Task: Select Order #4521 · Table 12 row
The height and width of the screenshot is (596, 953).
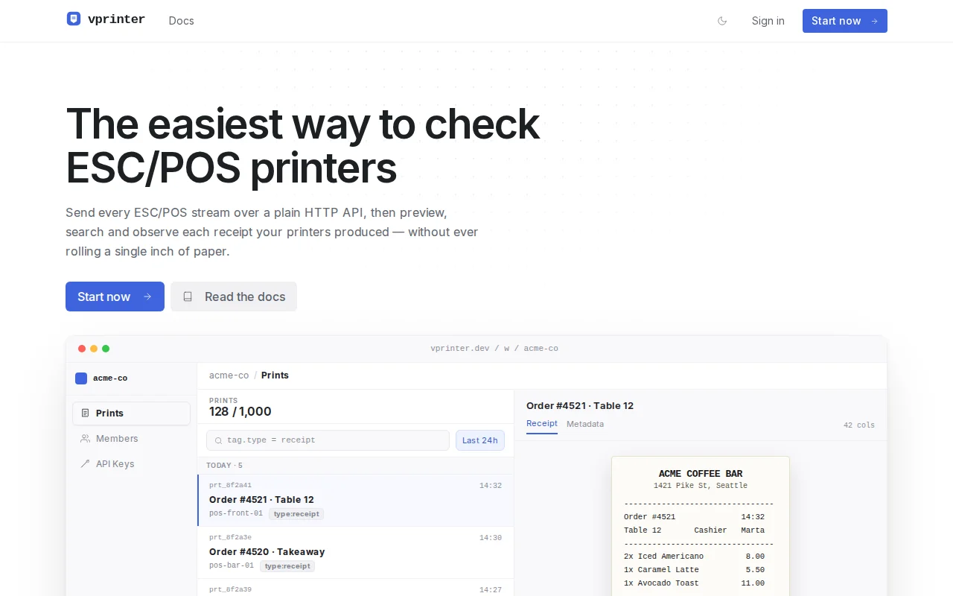Action: [x=355, y=501]
